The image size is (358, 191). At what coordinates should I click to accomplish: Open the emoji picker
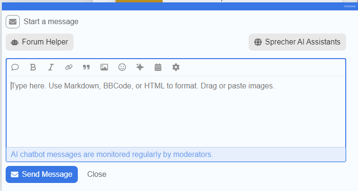122,68
